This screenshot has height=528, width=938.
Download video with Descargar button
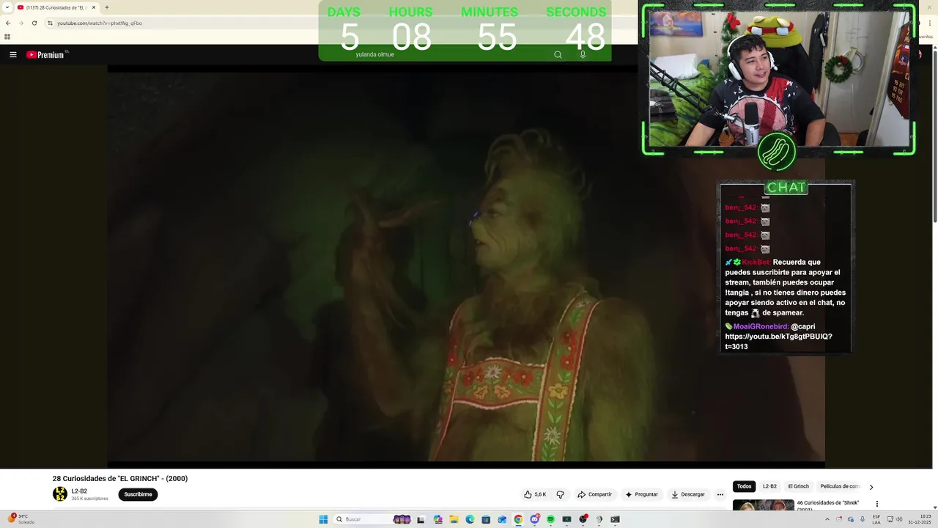coord(688,494)
